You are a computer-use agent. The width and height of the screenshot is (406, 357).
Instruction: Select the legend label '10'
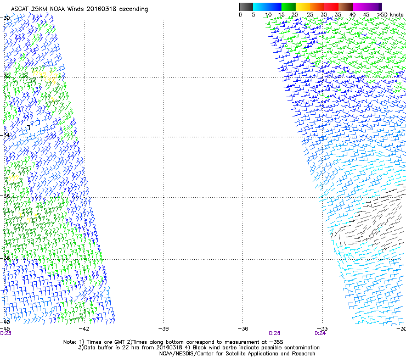(x=268, y=15)
